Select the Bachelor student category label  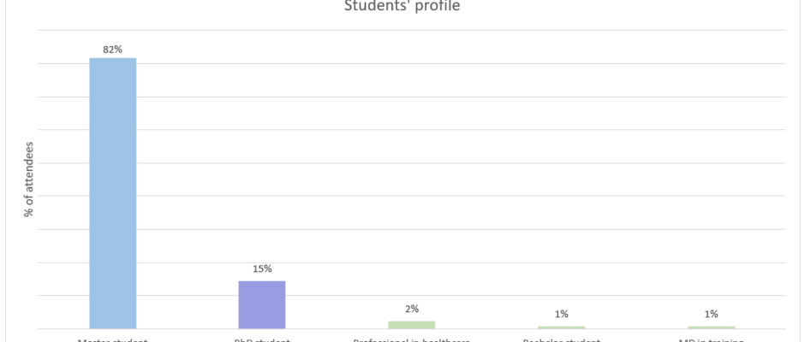click(561, 339)
